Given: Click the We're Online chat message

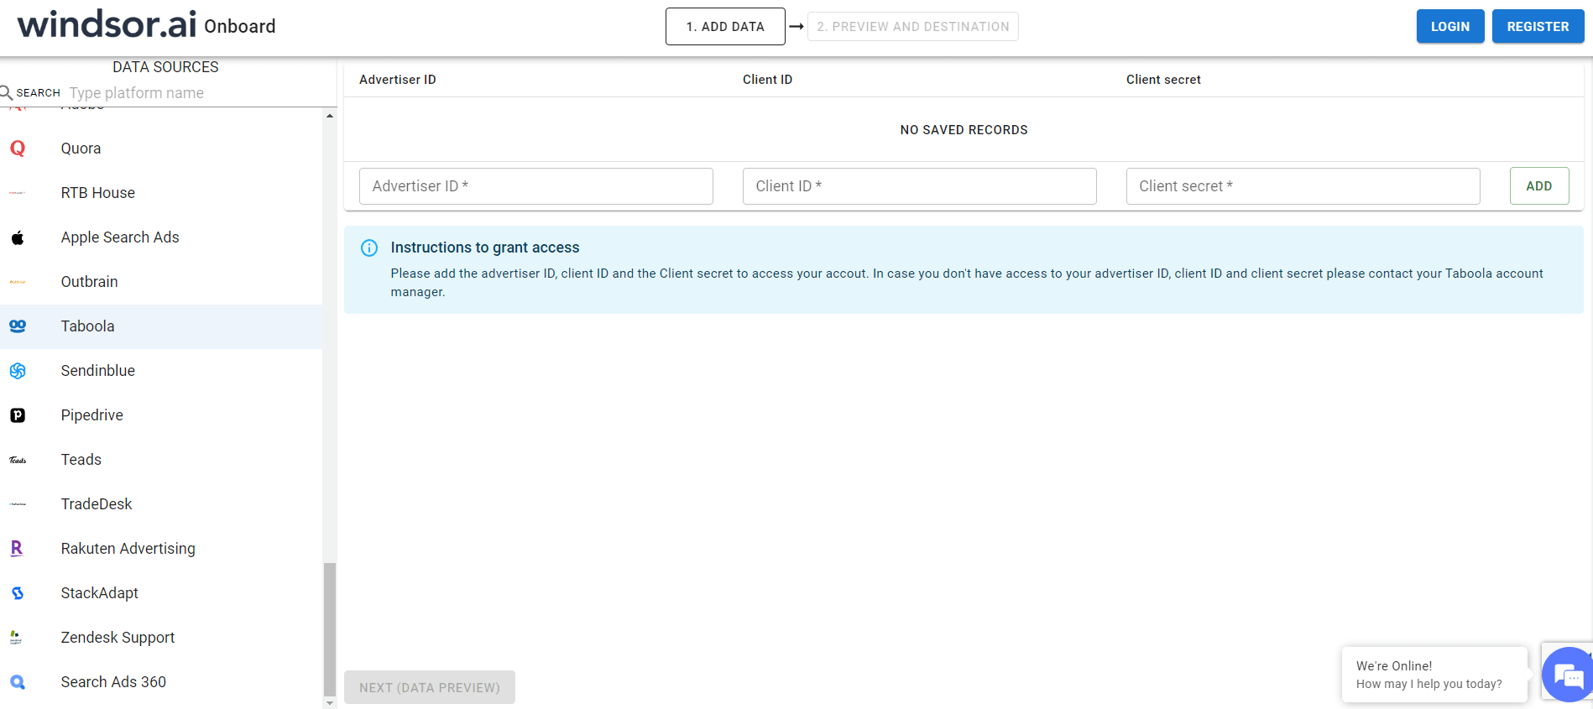Looking at the screenshot, I should click(1434, 675).
